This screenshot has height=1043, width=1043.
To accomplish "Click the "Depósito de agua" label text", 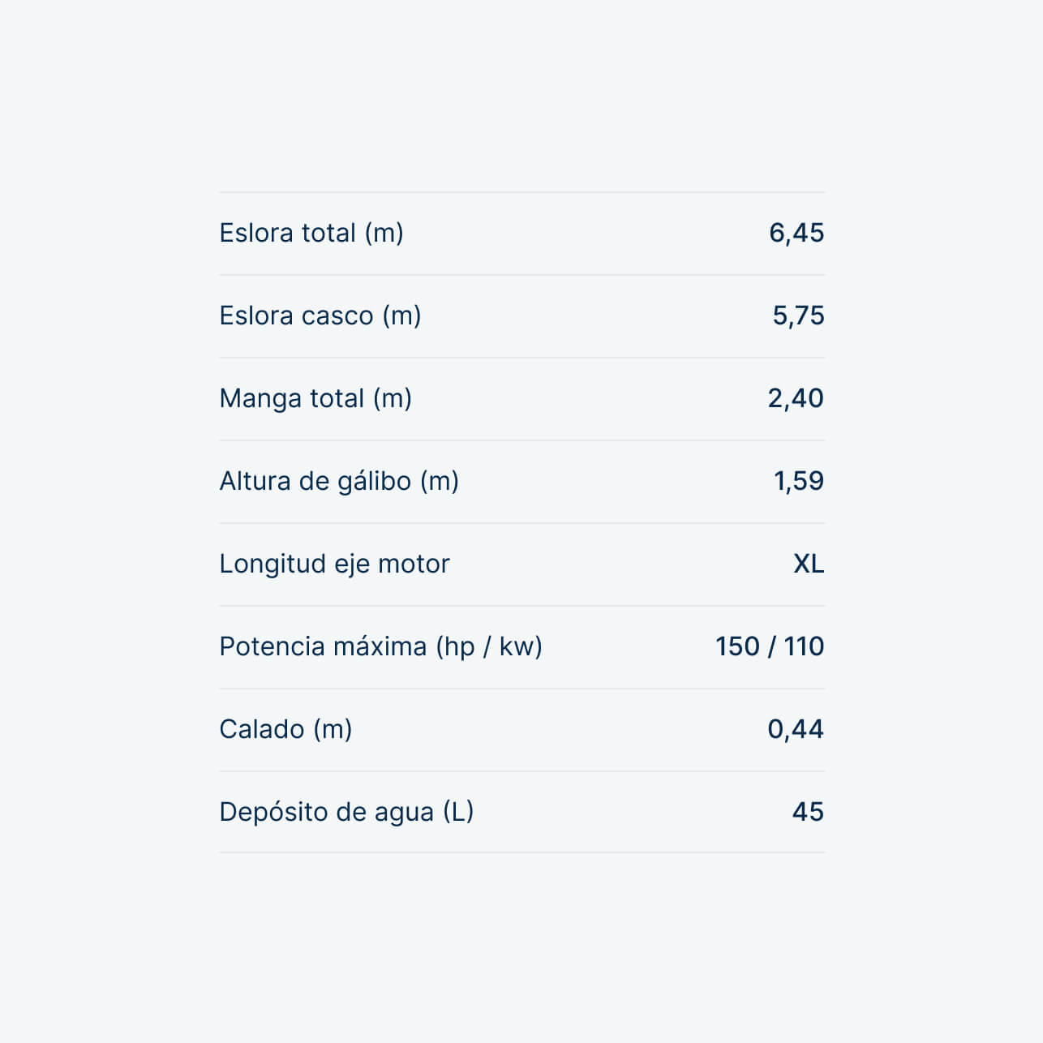I will point(326,812).
